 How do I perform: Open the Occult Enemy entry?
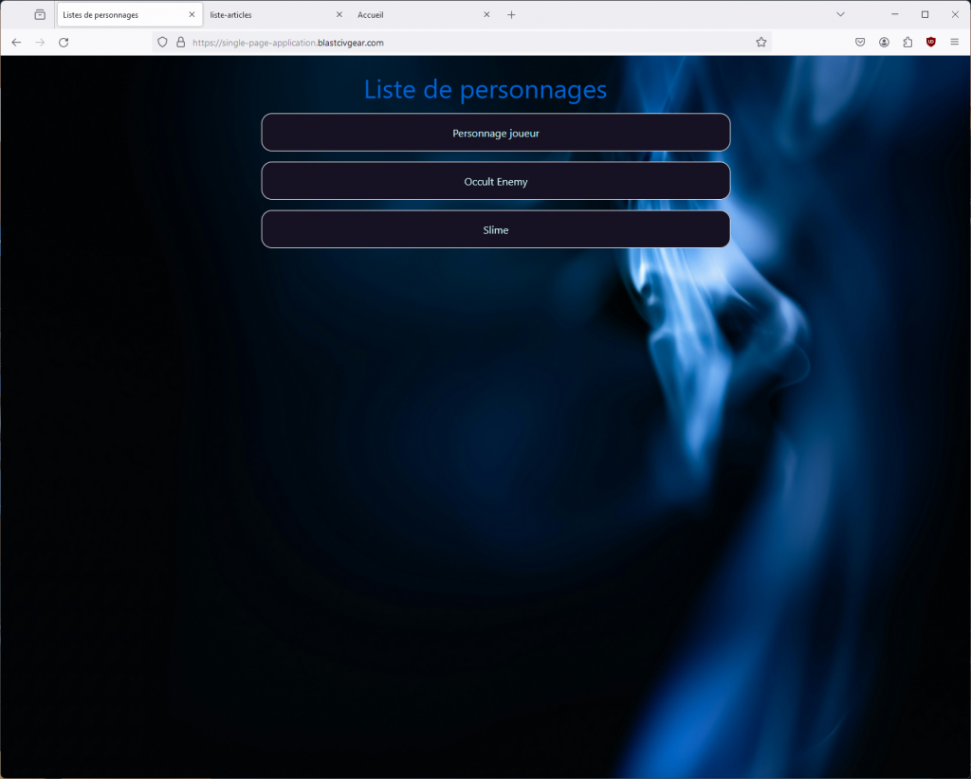click(495, 181)
